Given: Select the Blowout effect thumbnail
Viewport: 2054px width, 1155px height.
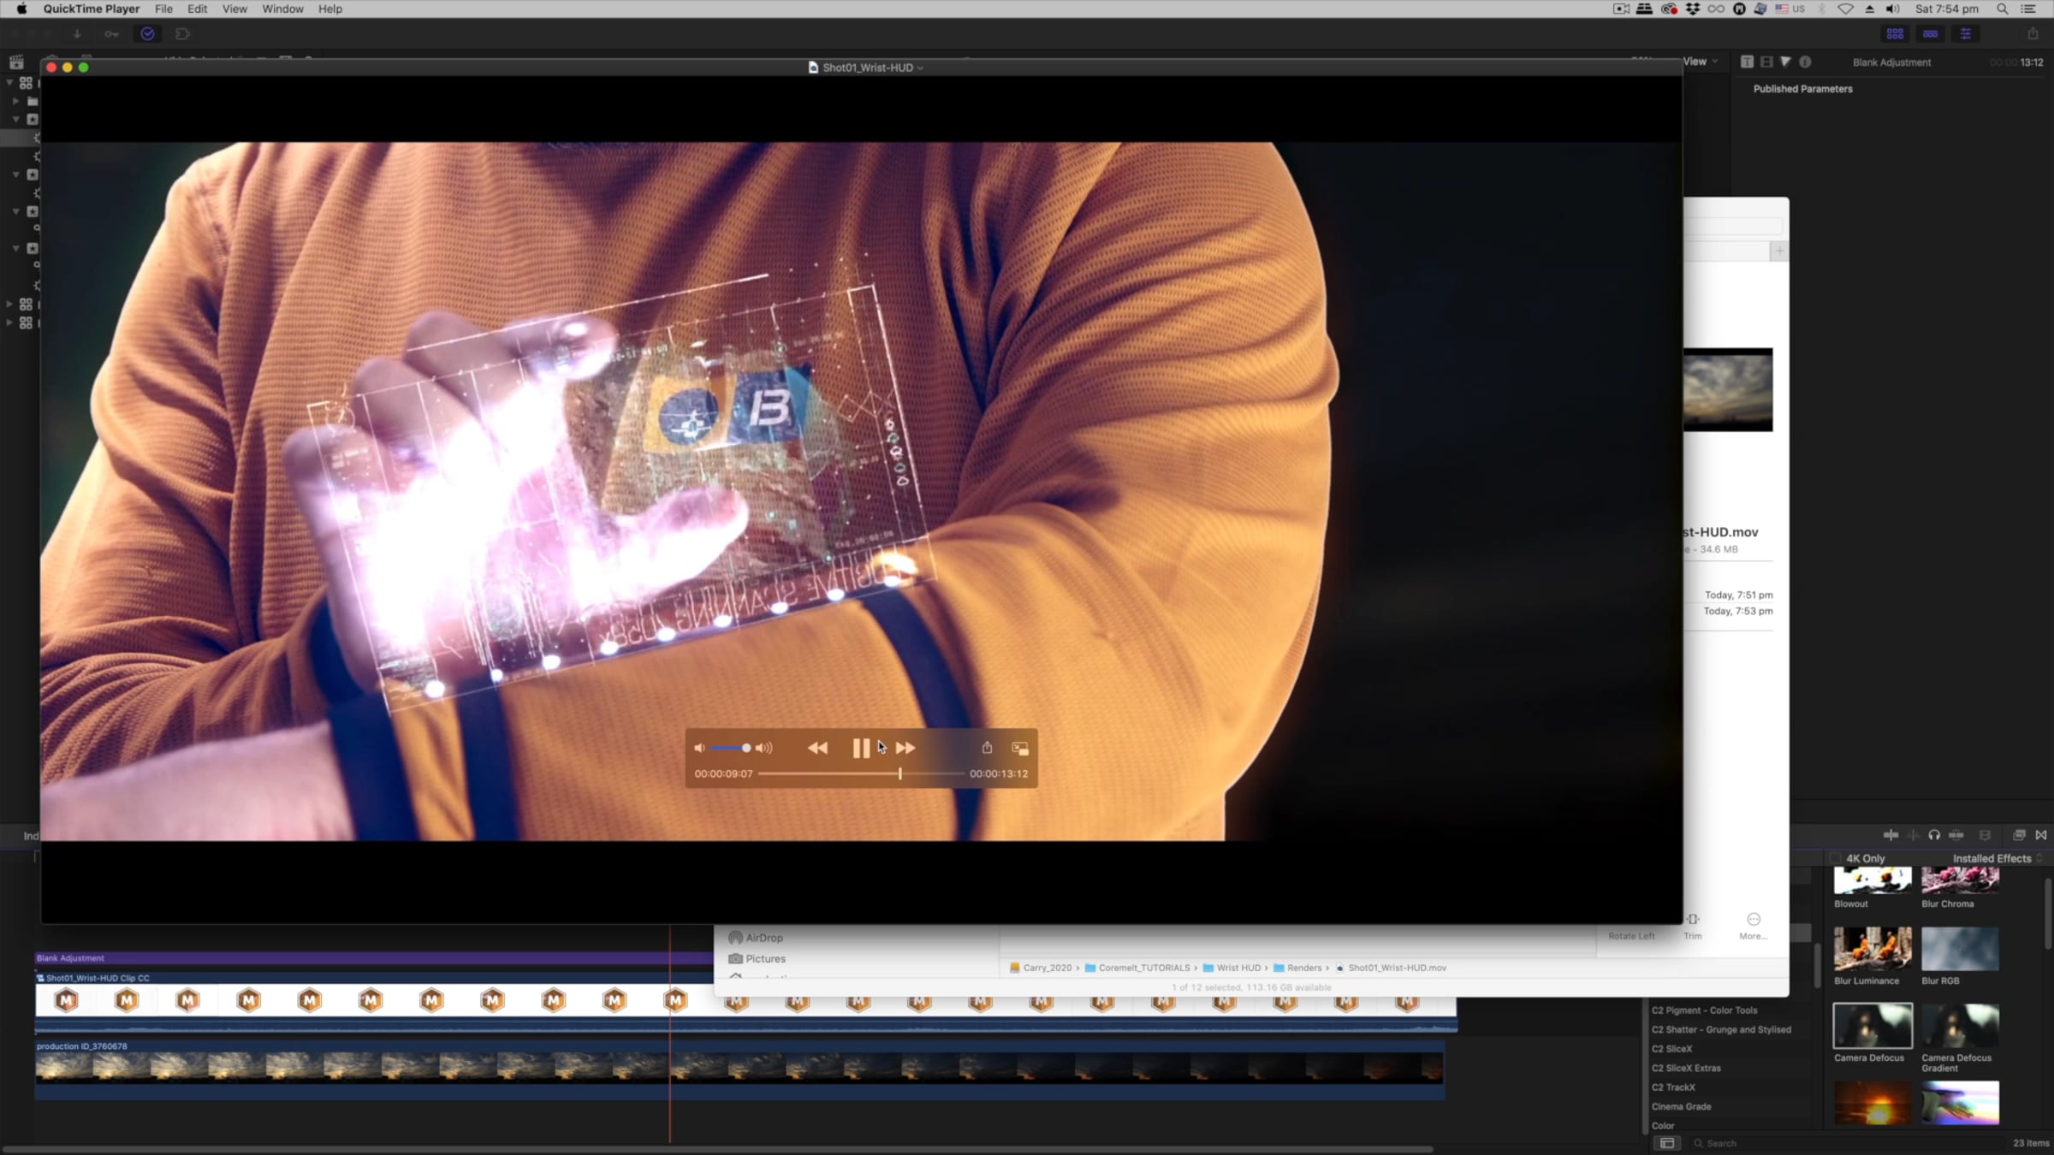Looking at the screenshot, I should pyautogui.click(x=1873, y=880).
